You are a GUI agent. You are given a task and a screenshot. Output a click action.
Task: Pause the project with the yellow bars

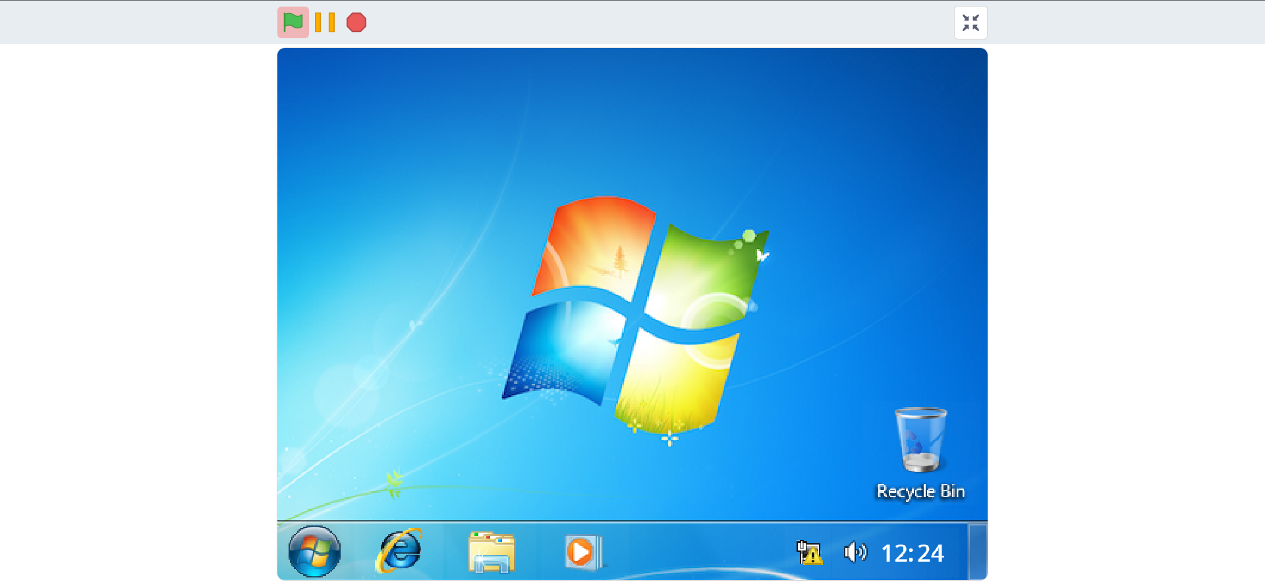tap(325, 22)
